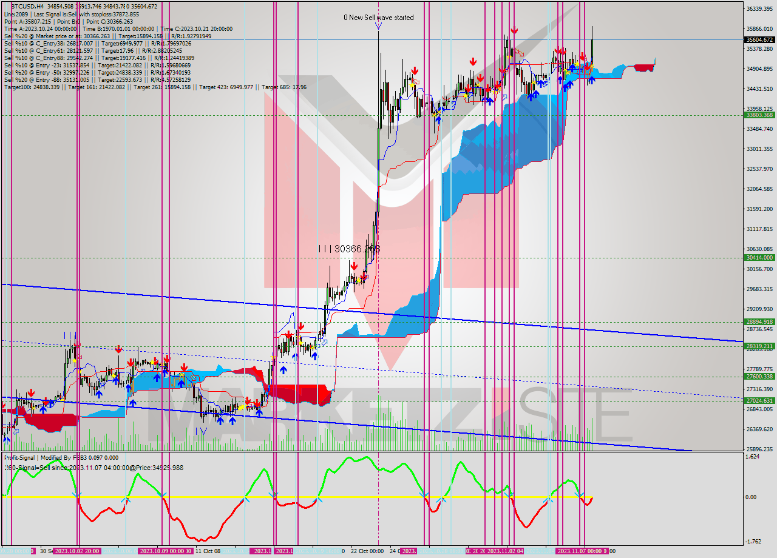Screen dimensions: 777x558
Task: Click the 0.00 indicator scale value
Action: coord(752,497)
